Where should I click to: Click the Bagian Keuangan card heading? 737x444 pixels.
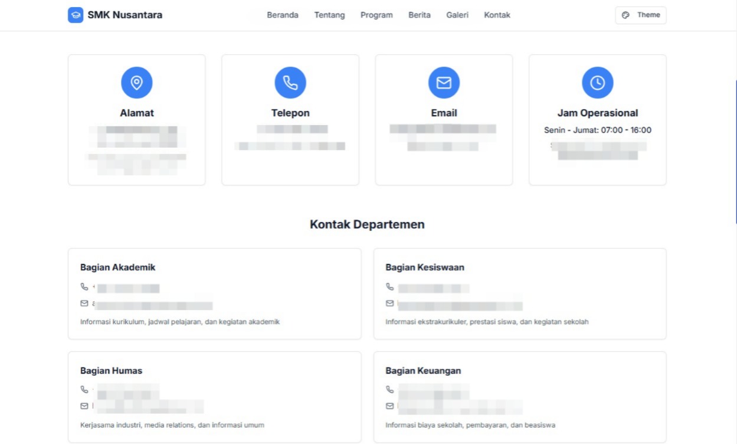(x=423, y=371)
